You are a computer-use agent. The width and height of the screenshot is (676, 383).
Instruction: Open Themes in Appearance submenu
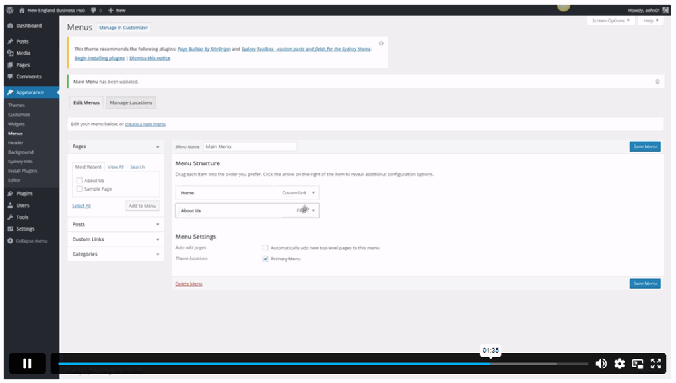point(17,105)
